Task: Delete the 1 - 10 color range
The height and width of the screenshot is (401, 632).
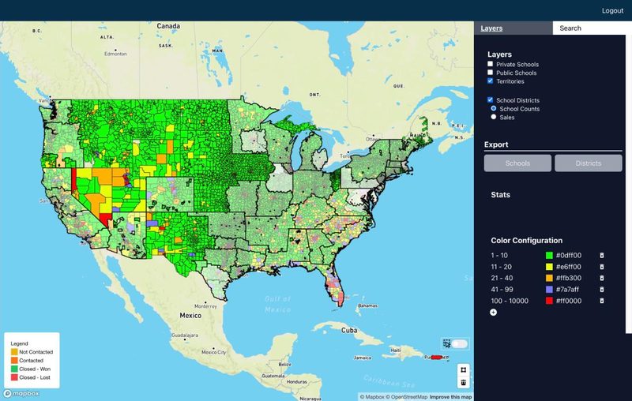Action: pyautogui.click(x=602, y=255)
